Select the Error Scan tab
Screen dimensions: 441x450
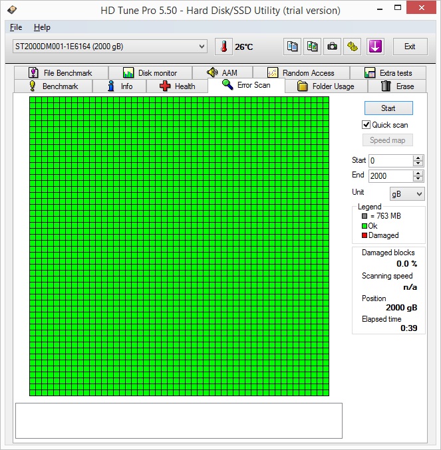tap(246, 85)
